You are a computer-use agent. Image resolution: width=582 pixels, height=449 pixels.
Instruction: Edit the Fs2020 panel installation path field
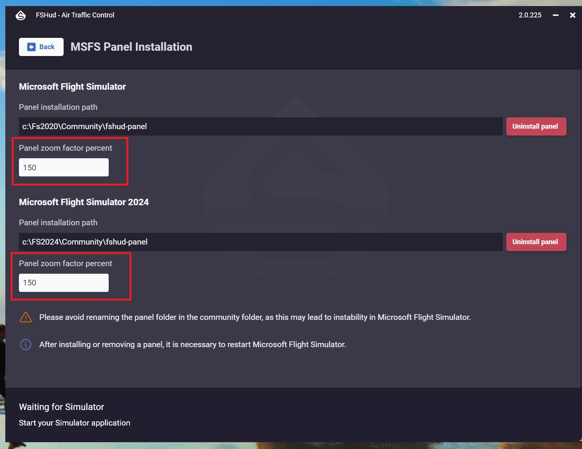pyautogui.click(x=261, y=126)
